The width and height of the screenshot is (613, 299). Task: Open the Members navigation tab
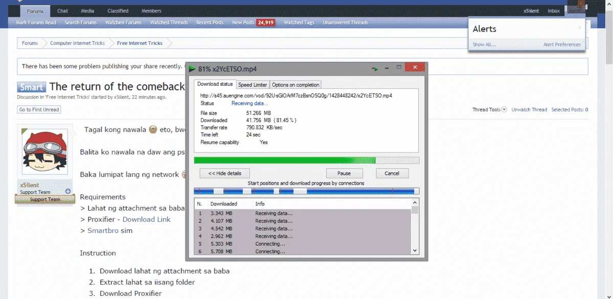151,11
